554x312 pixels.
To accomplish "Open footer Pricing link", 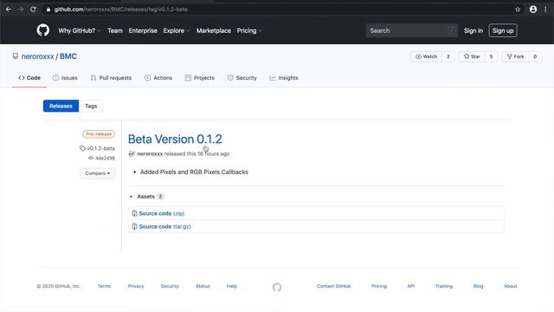I will (x=379, y=286).
